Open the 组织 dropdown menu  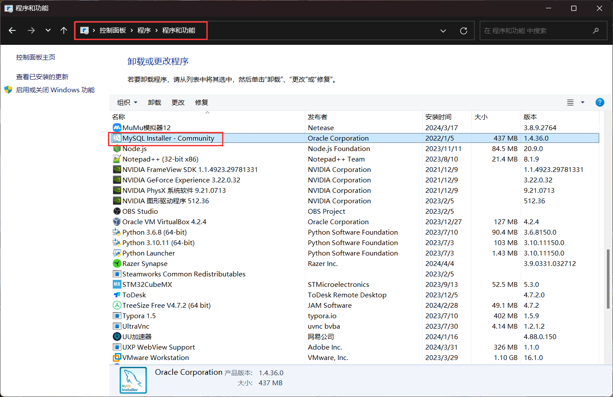127,102
